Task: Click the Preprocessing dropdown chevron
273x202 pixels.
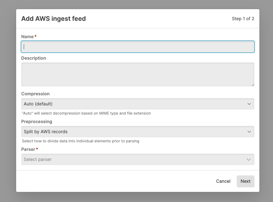Action: pos(249,132)
